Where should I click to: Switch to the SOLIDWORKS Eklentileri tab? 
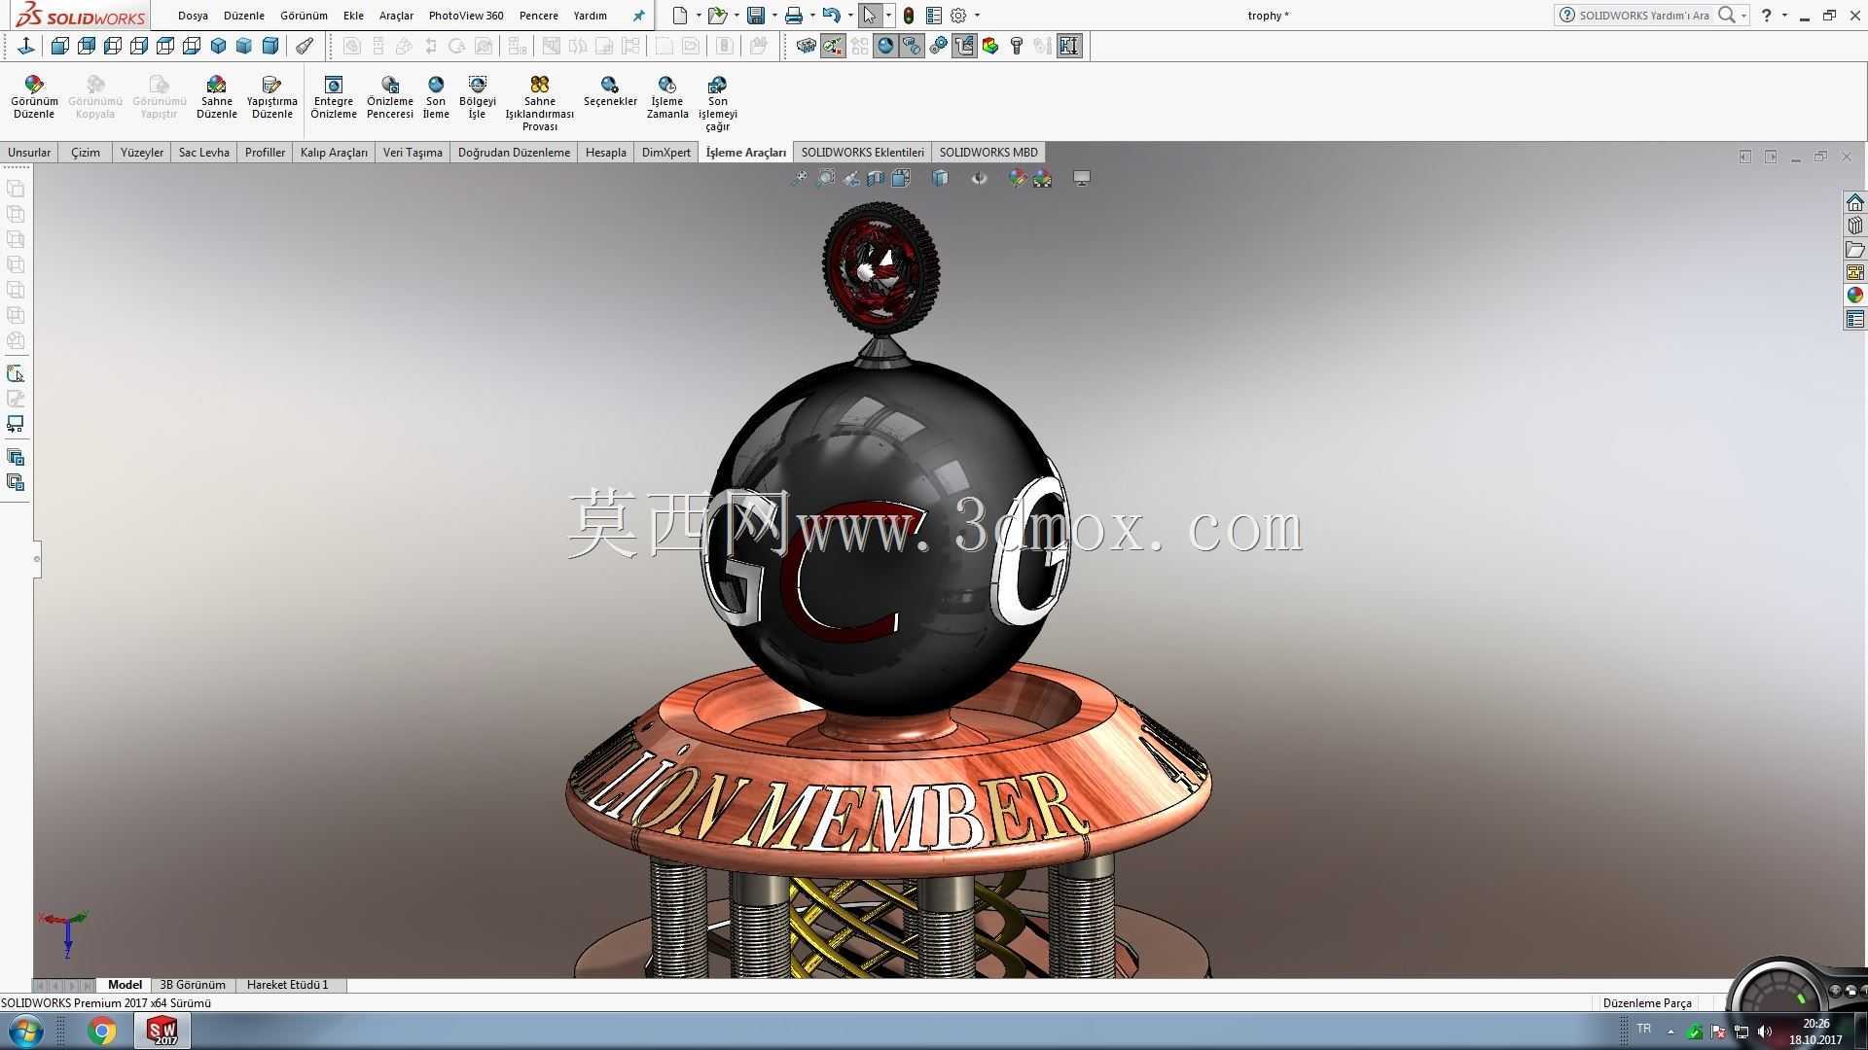[x=863, y=153]
